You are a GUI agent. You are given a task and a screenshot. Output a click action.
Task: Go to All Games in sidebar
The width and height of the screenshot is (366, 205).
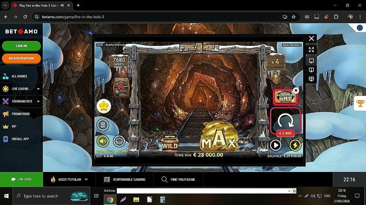point(19,76)
